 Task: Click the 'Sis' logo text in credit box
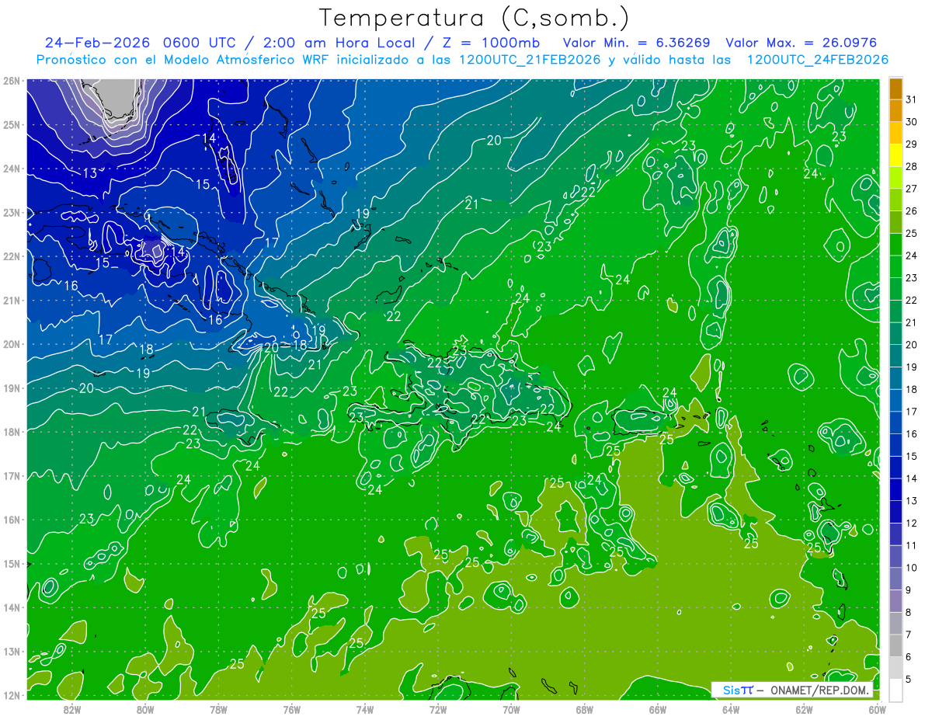point(731,690)
